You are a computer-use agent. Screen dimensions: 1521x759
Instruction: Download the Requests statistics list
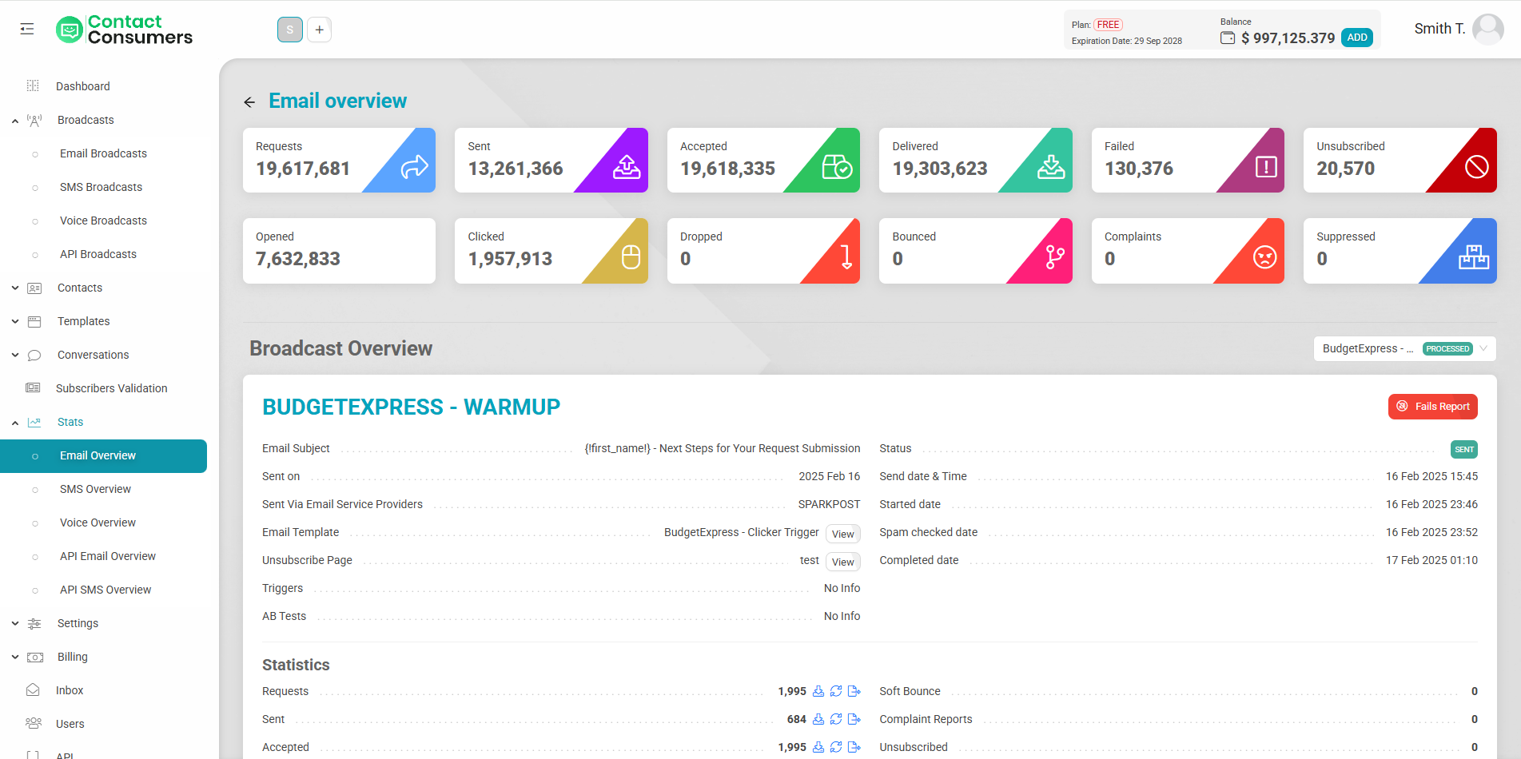(818, 691)
